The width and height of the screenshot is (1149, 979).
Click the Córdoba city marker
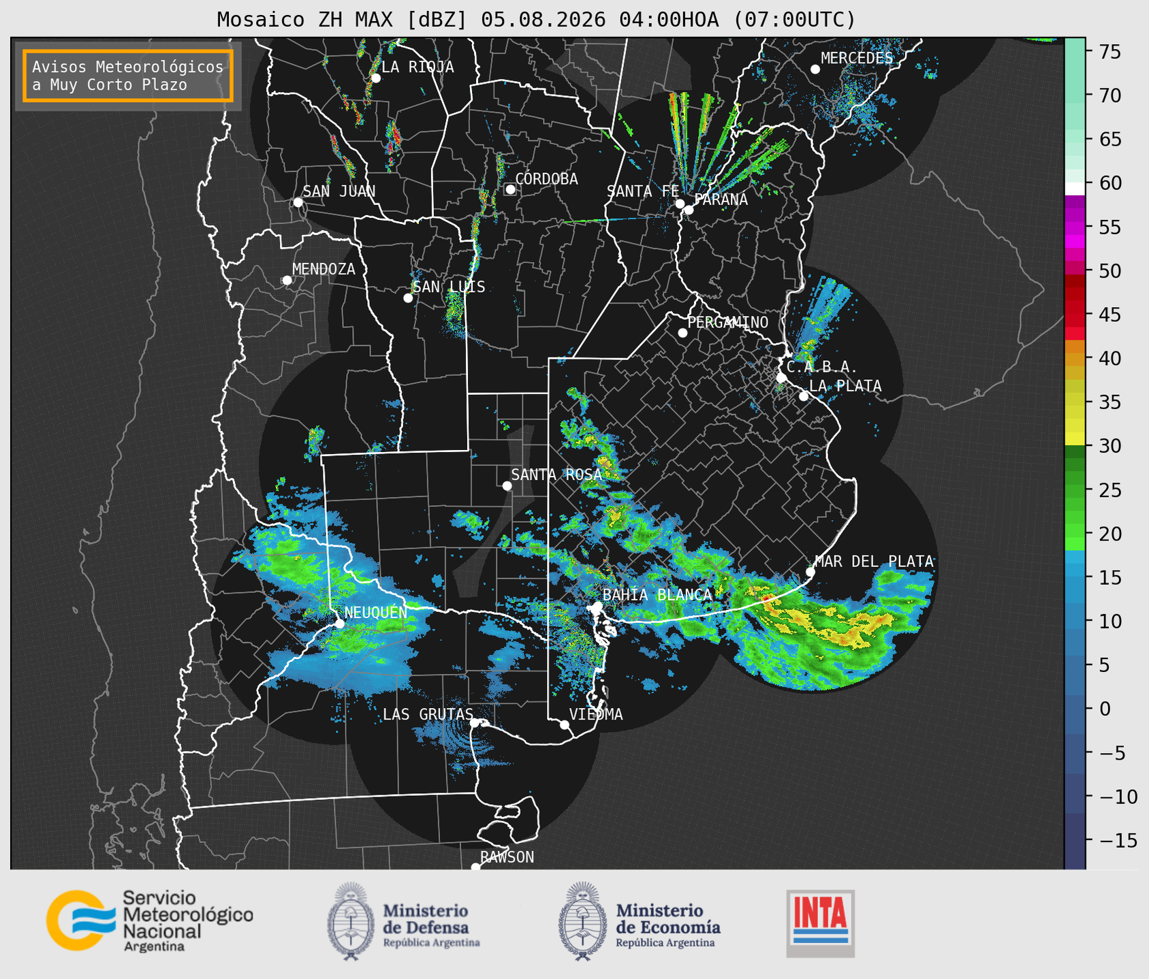pyautogui.click(x=510, y=189)
